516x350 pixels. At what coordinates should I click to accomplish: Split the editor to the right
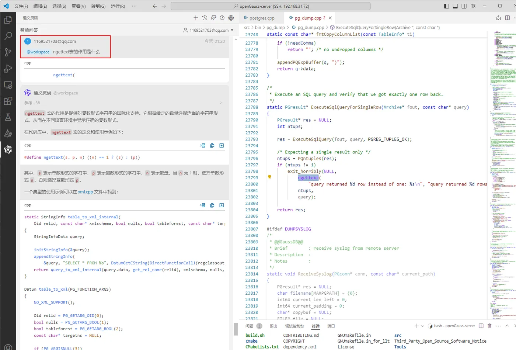508,18
